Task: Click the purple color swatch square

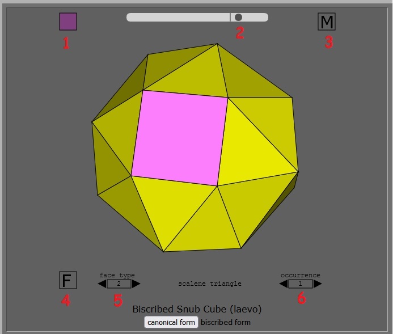Action: (68, 22)
